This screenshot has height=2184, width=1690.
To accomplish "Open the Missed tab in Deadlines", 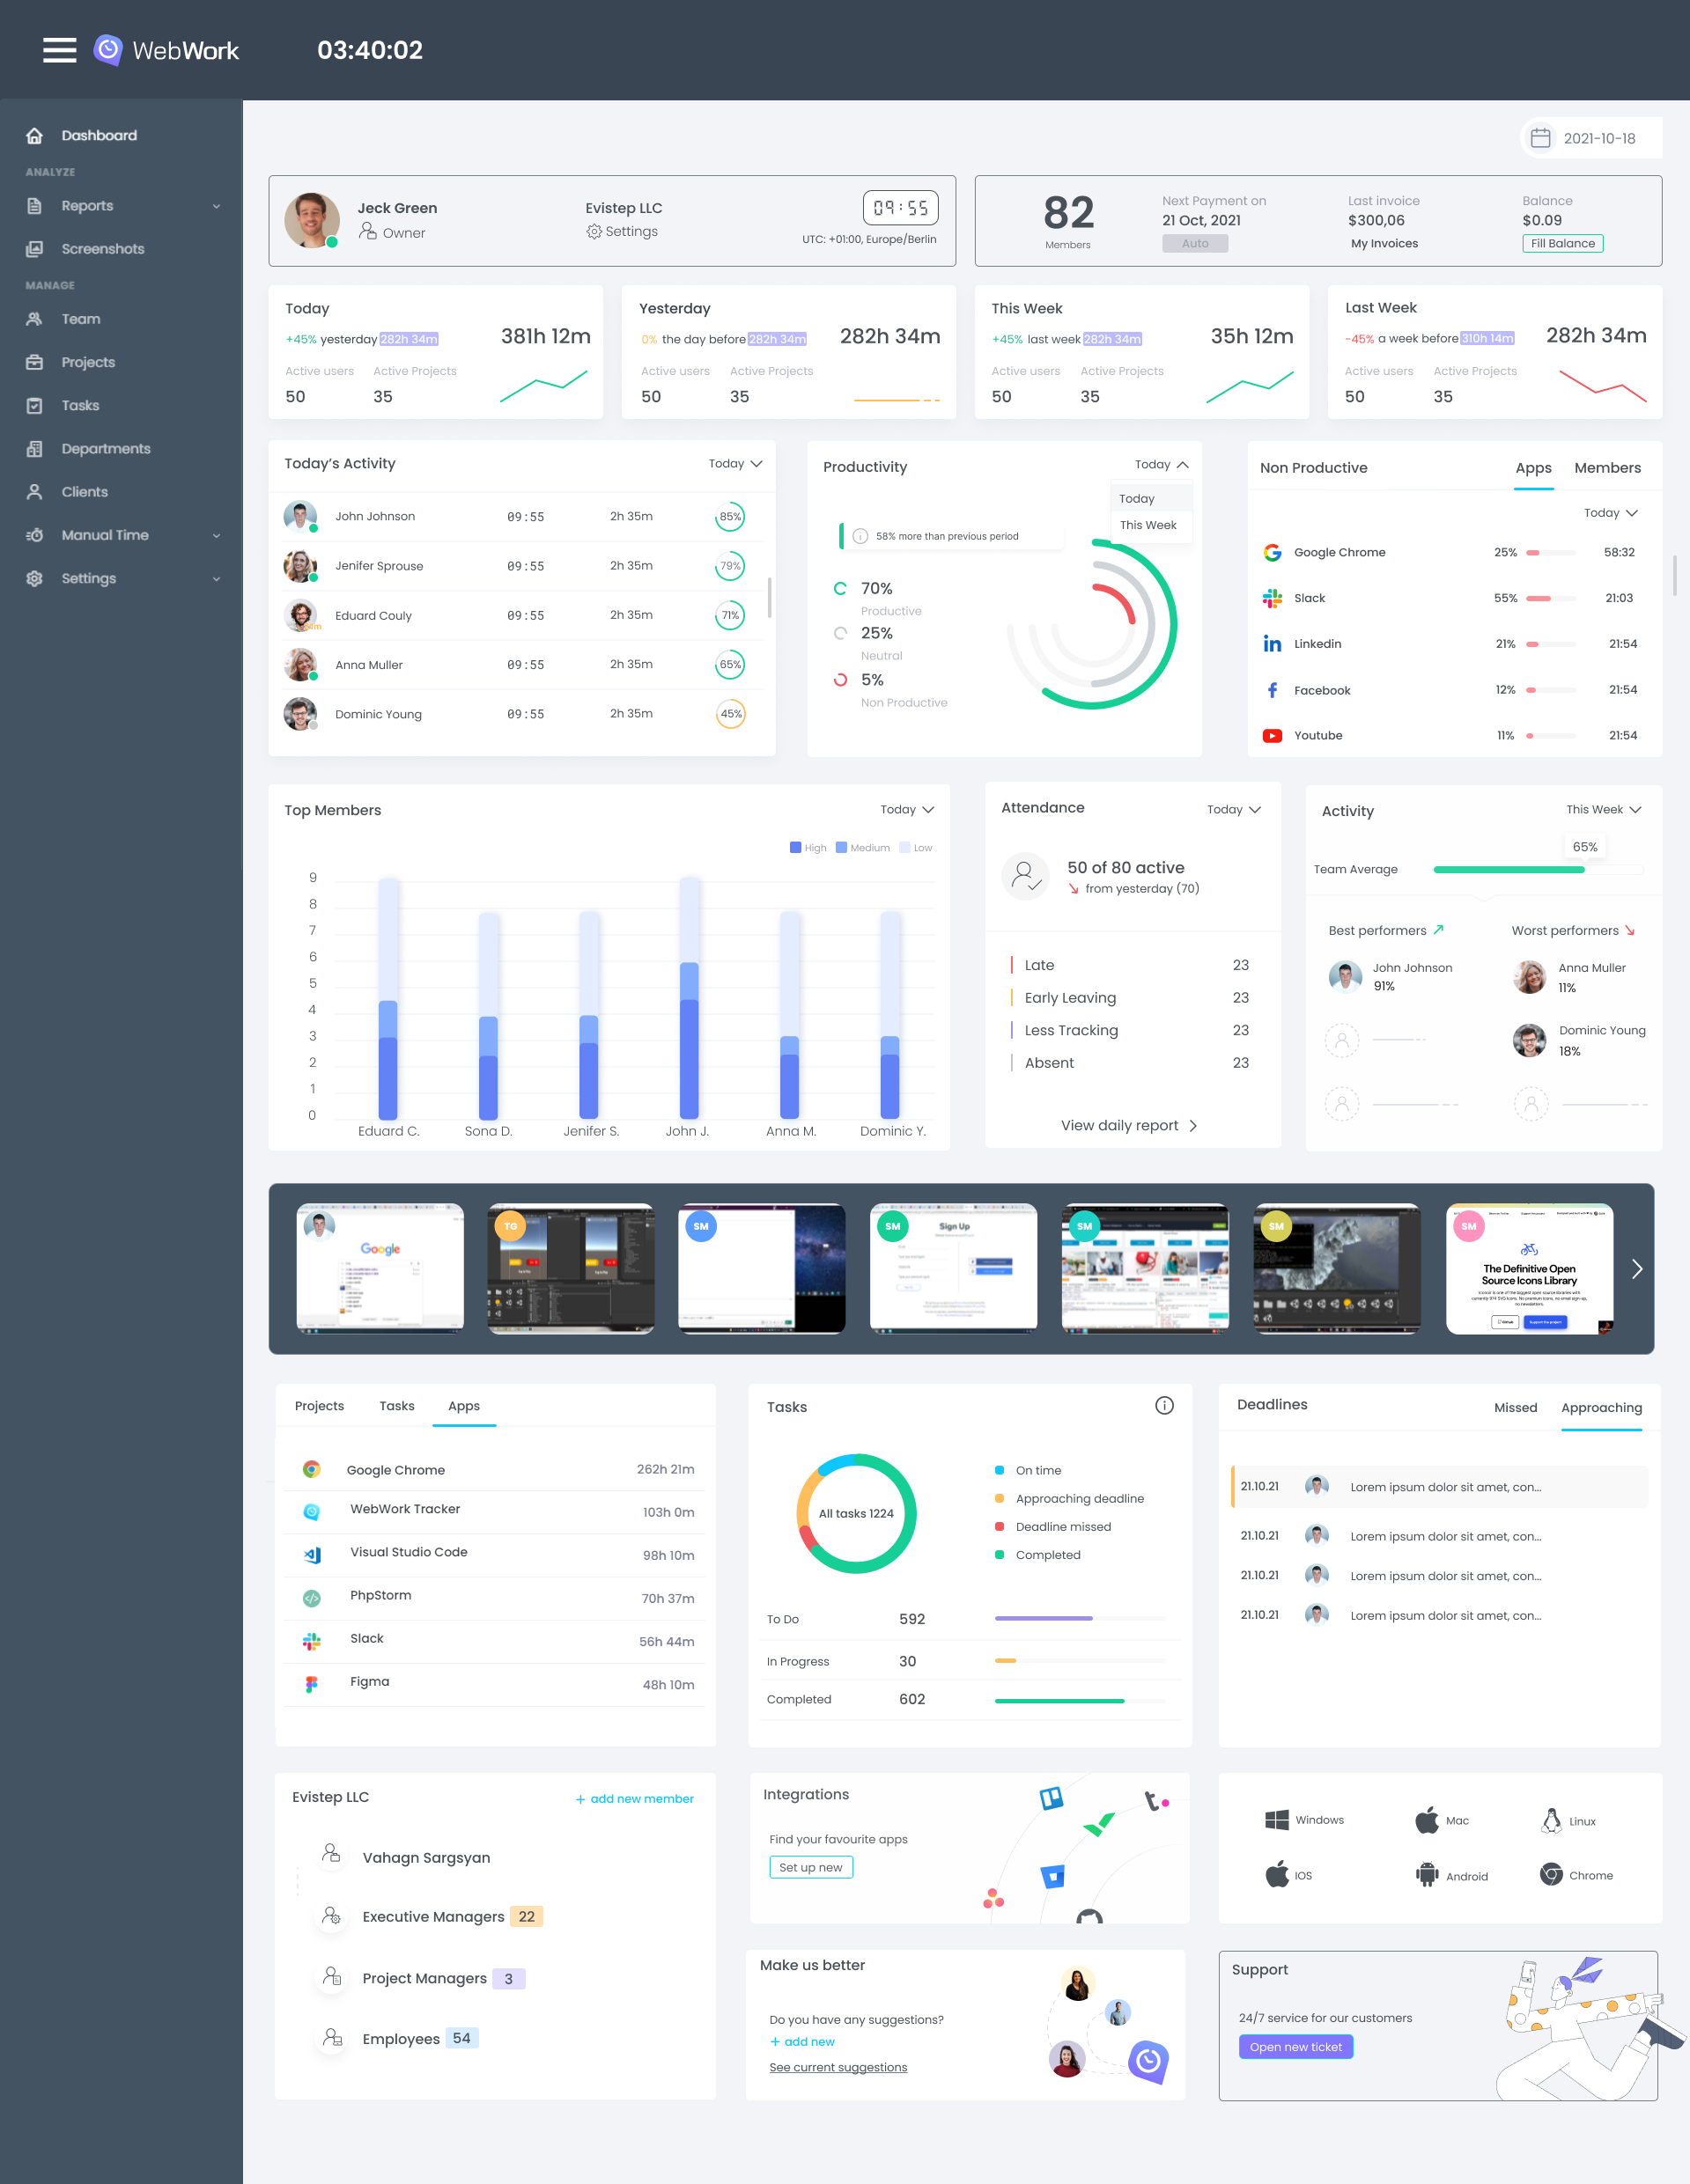I will pos(1515,1407).
